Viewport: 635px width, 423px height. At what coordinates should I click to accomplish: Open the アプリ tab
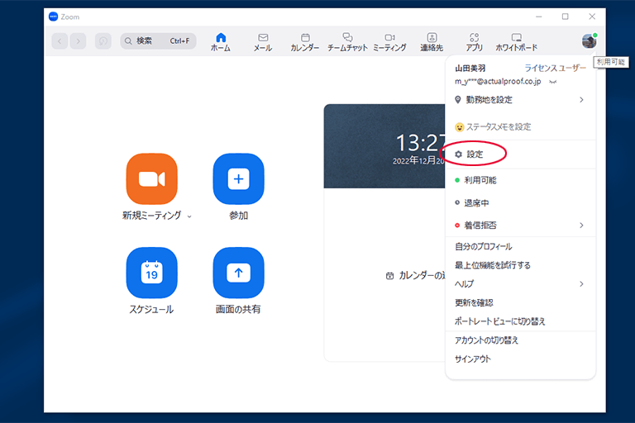[x=475, y=42]
